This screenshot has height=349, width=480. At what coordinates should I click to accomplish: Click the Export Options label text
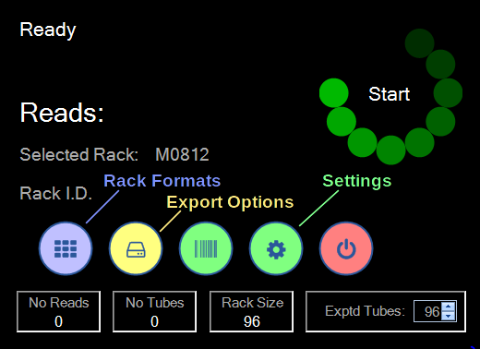230,202
